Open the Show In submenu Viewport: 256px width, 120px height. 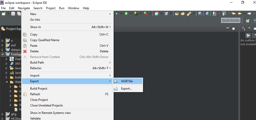pyautogui.click(x=67, y=27)
